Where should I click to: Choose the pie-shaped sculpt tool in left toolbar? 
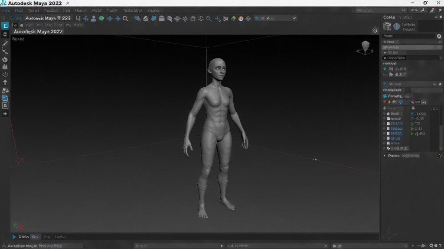coord(5,59)
